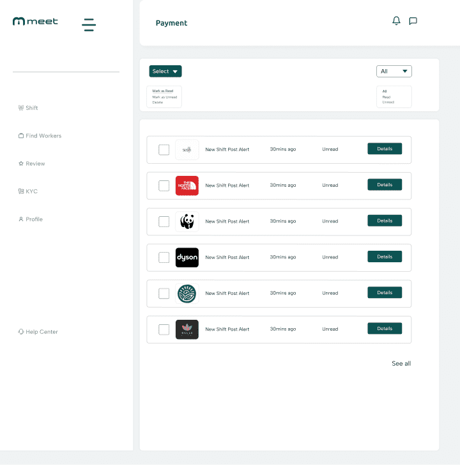Click the See all link
Viewport: 460px width, 465px height.
[401, 363]
